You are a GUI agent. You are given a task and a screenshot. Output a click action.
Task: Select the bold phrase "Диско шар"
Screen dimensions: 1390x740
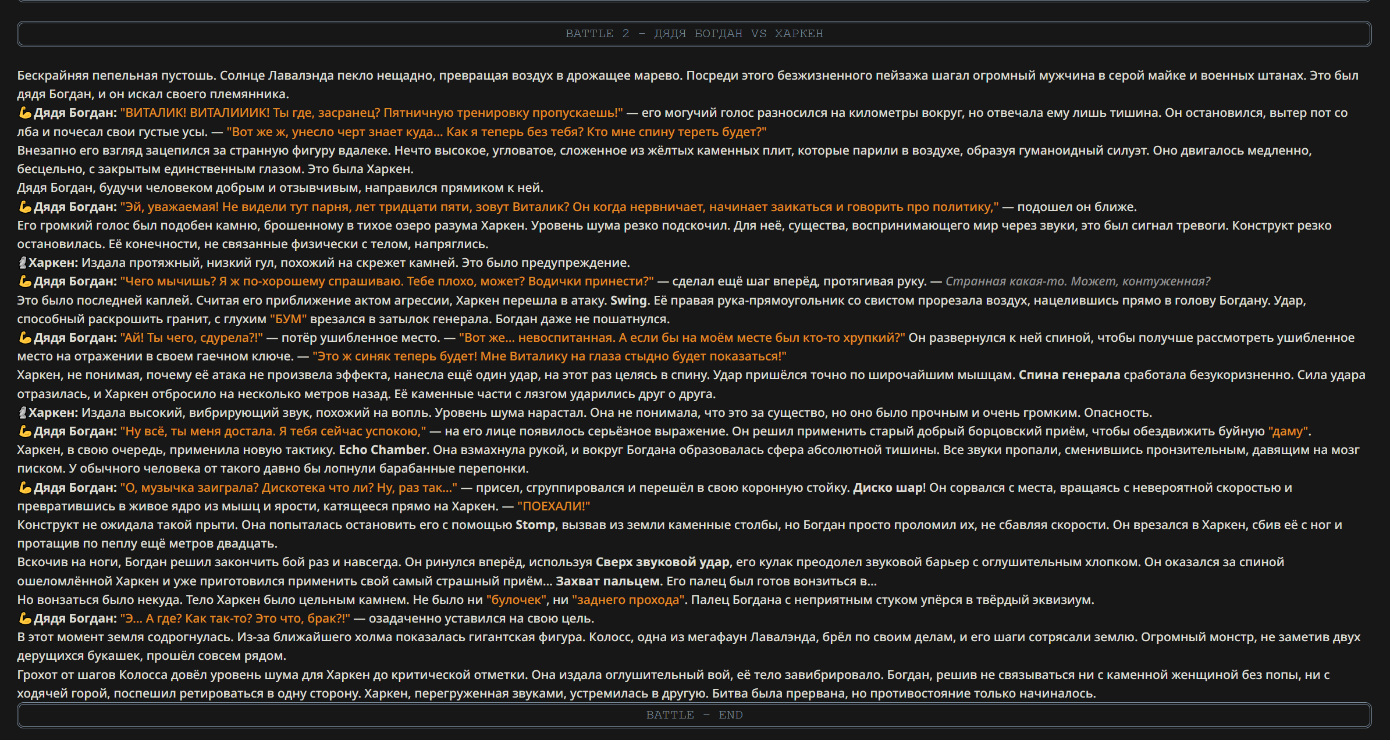coord(887,488)
